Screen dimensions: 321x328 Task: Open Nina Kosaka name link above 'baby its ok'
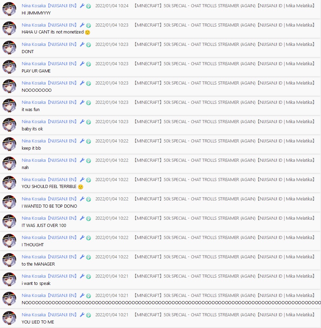pyautogui.click(x=49, y=122)
